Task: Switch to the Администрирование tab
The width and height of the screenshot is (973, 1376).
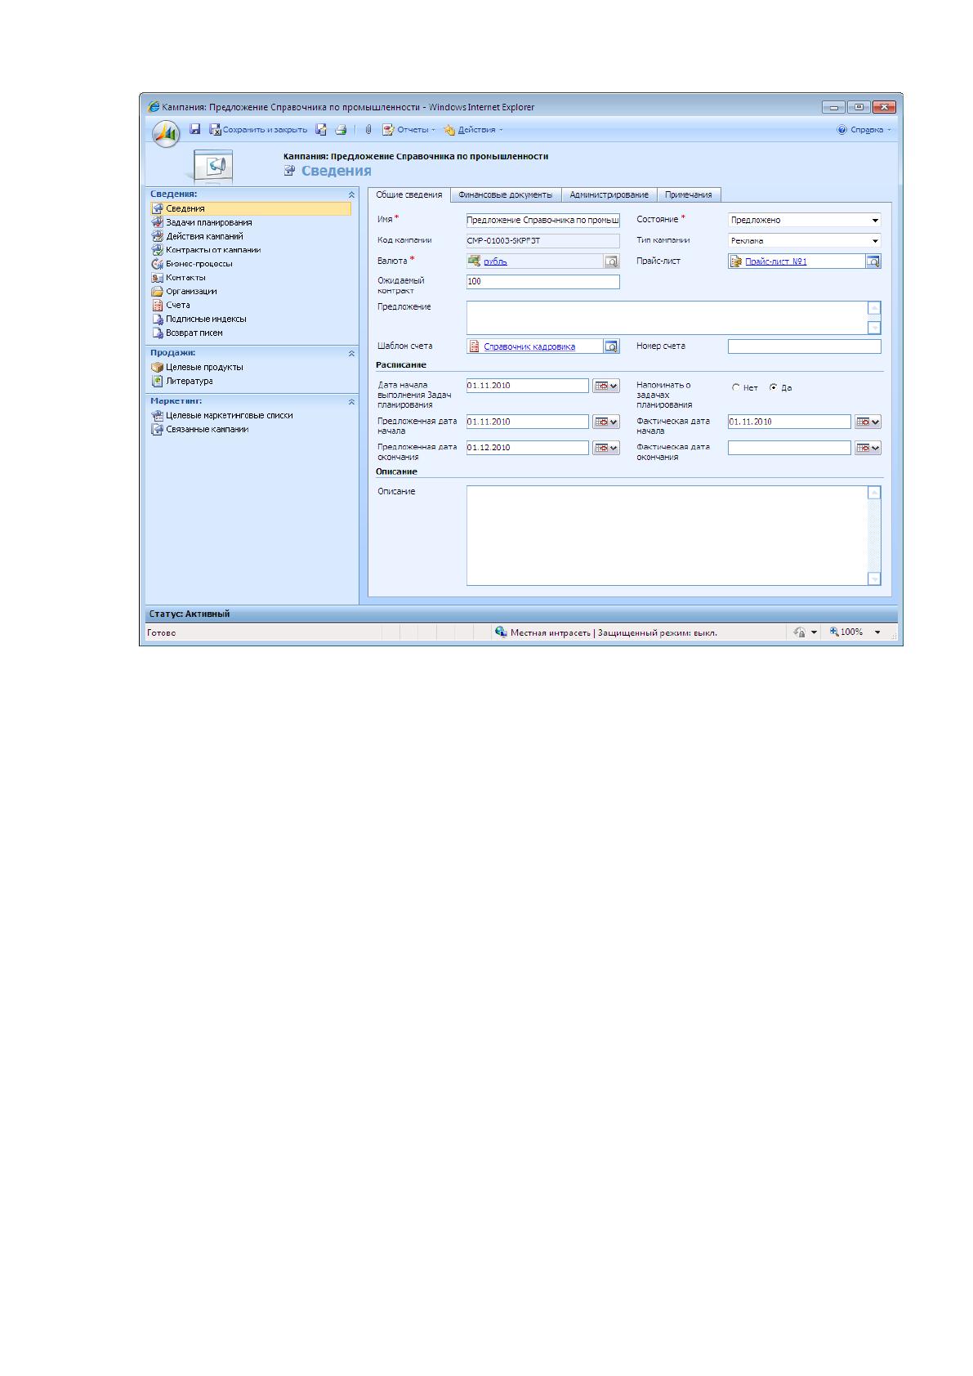Action: 609,194
